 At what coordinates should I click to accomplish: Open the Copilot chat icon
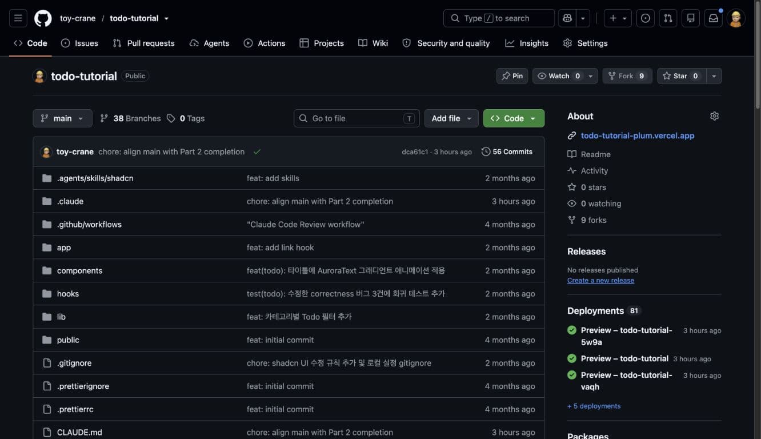(567, 18)
